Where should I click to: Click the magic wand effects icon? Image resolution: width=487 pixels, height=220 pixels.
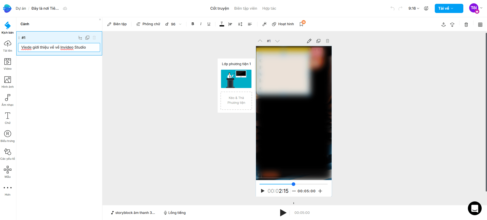(x=264, y=24)
